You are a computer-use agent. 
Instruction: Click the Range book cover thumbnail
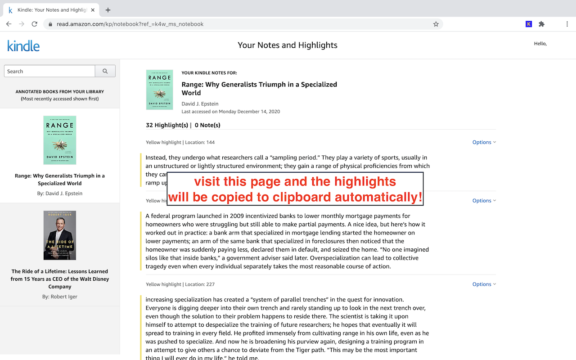[x=59, y=140]
